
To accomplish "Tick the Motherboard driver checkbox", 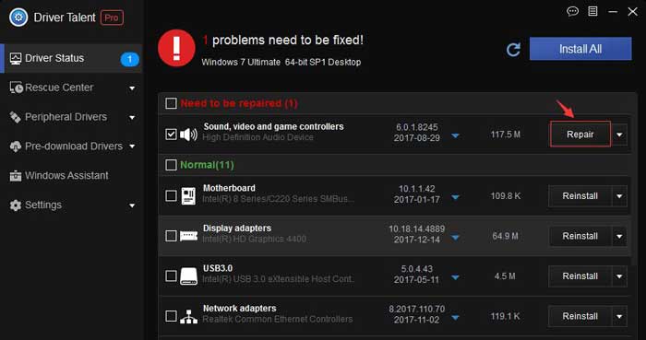I will pos(171,195).
